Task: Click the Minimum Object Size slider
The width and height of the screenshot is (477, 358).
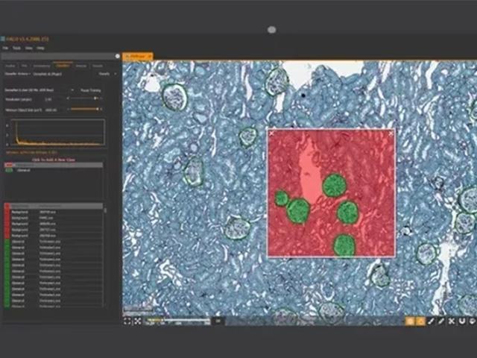Action: pos(84,110)
